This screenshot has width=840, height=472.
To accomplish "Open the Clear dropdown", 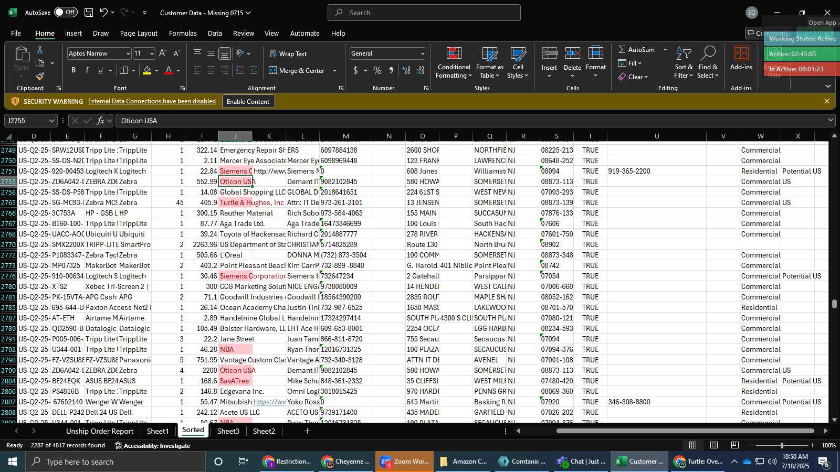I will coord(633,77).
